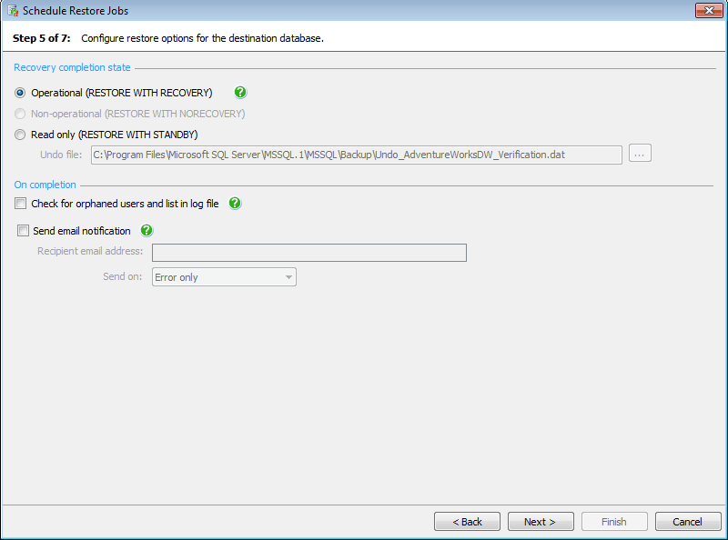Select the Read only RESTORE WITH STANDBY option

click(19, 135)
